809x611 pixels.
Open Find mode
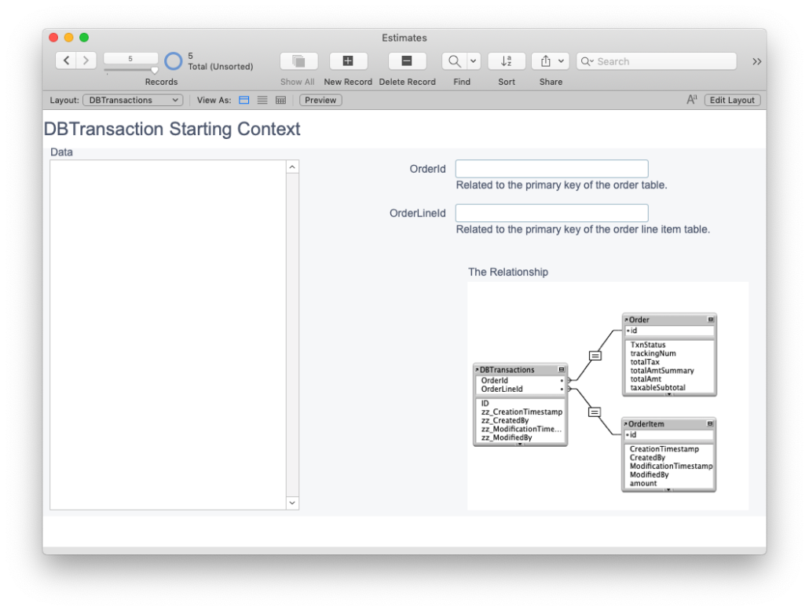(456, 60)
